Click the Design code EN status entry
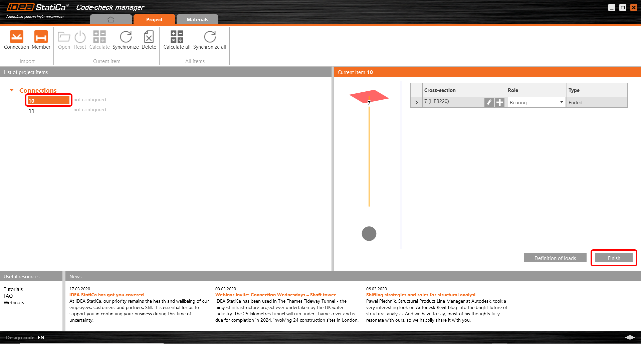 tap(25, 337)
